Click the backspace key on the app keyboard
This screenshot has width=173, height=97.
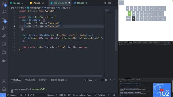163,19
